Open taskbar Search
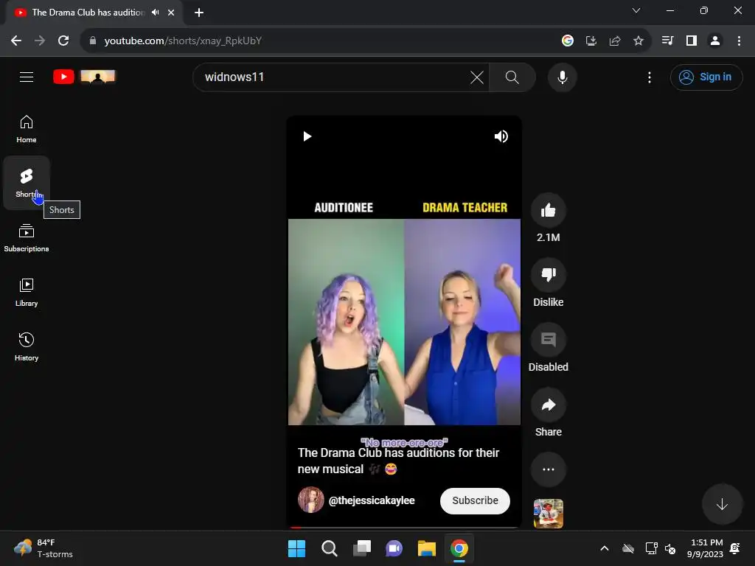 [x=330, y=548]
